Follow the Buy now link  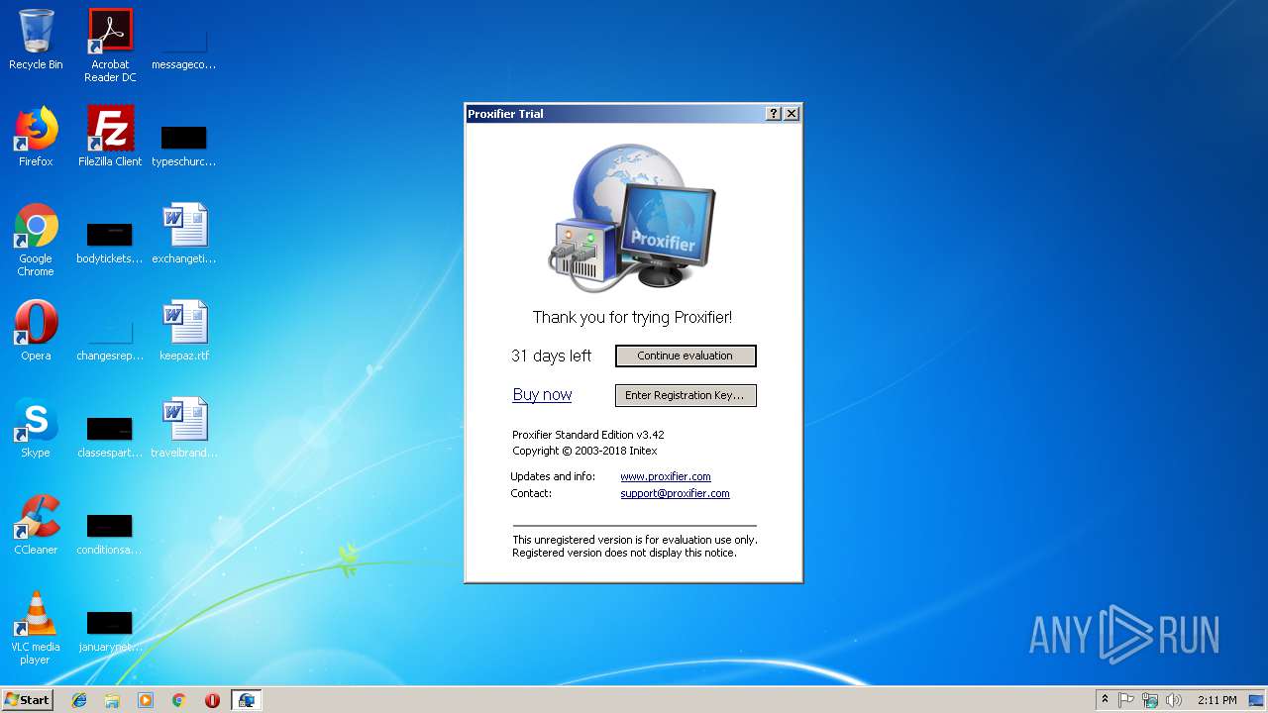(x=542, y=394)
